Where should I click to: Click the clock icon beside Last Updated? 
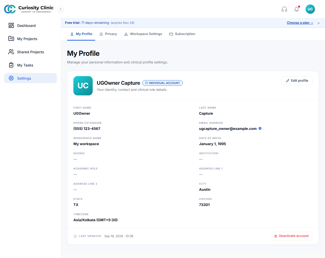coord(75,236)
